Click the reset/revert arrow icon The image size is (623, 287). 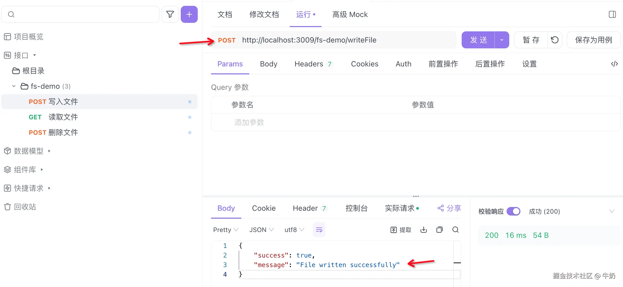tap(555, 40)
